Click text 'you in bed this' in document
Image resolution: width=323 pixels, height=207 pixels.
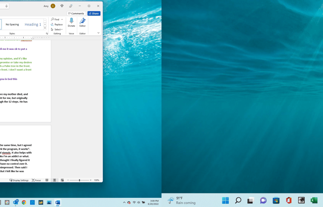pyautogui.click(x=9, y=79)
